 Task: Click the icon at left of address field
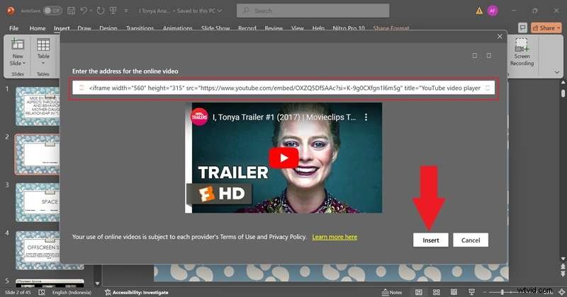coord(82,88)
